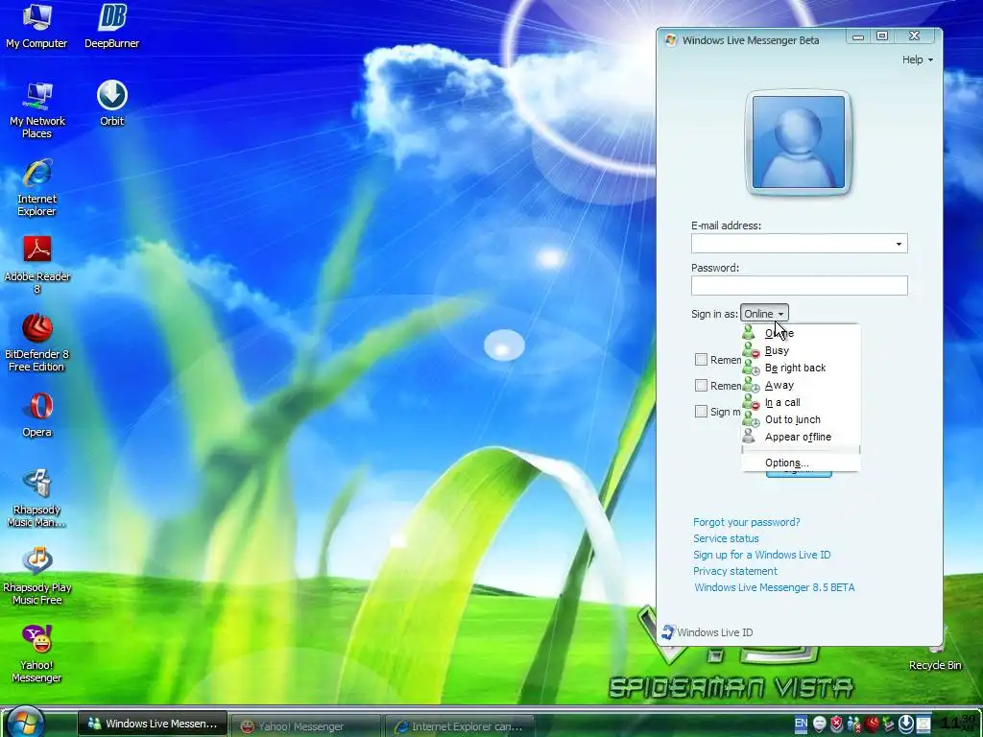Click the blue display picture avatar
Image resolution: width=983 pixels, height=737 pixels.
798,142
